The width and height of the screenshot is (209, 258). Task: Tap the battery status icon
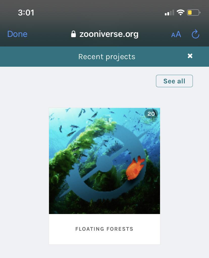194,12
